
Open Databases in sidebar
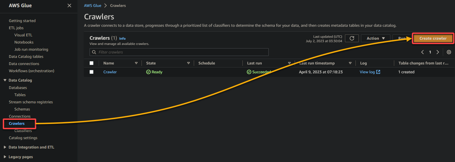(18, 88)
